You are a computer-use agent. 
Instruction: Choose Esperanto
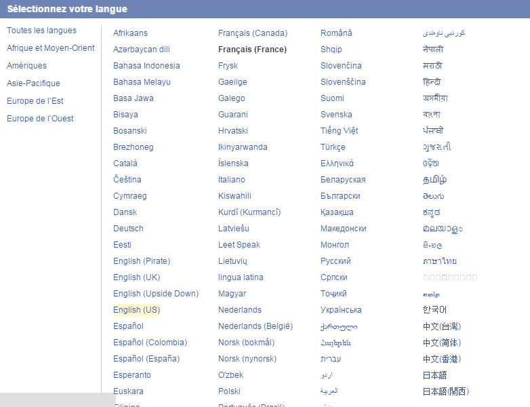132,375
